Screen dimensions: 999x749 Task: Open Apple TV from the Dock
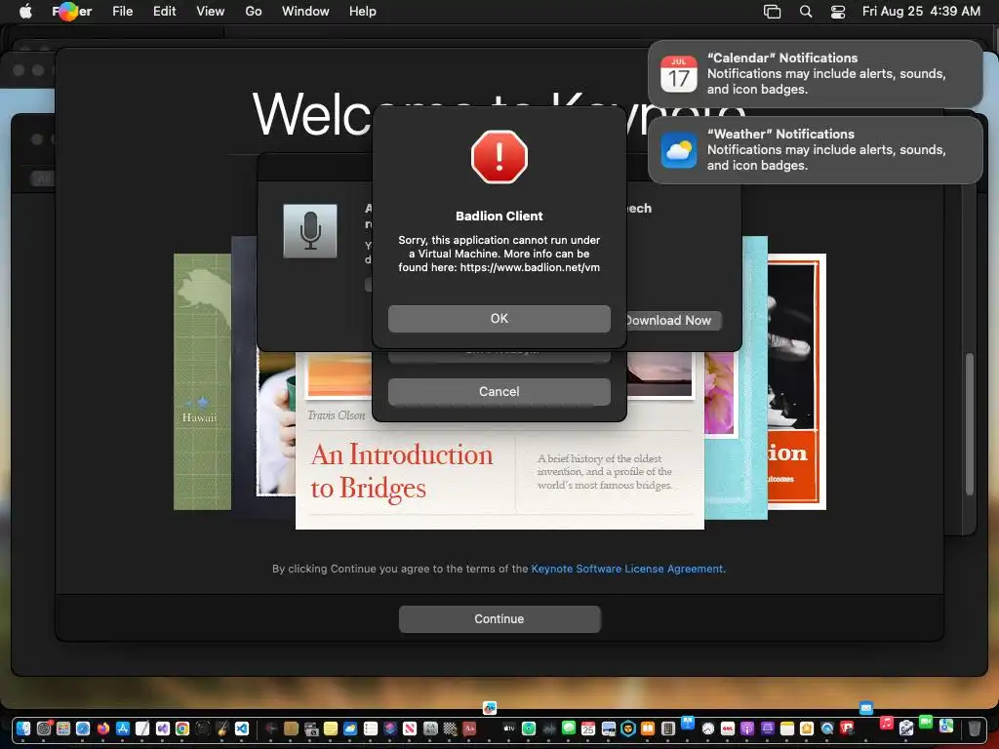(x=509, y=729)
